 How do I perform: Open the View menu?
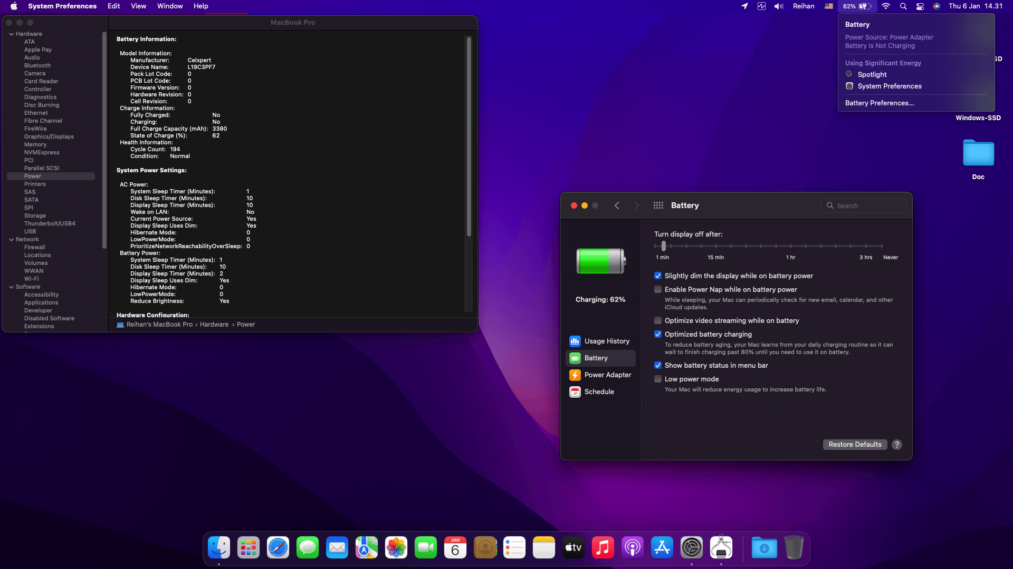coord(139,6)
